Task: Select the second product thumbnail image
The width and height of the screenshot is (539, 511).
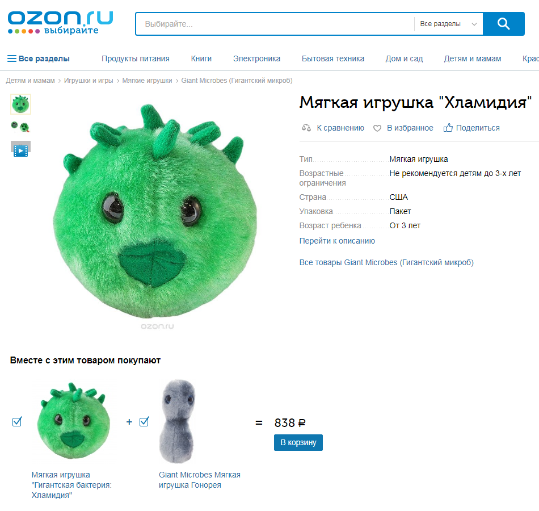Action: 20,127
